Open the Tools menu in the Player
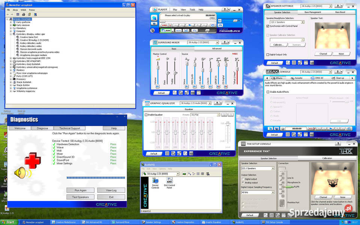 tap(192, 10)
